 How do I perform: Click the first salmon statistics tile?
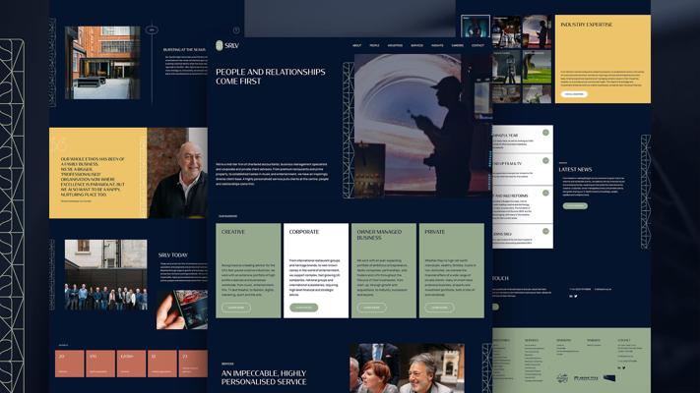click(71, 363)
